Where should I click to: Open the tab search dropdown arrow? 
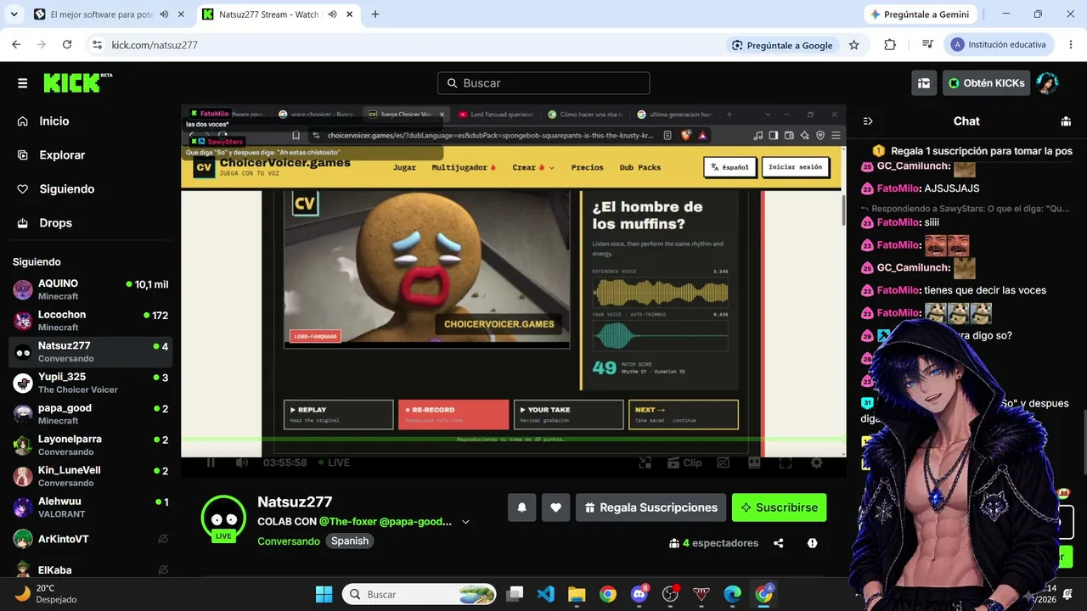point(14,14)
